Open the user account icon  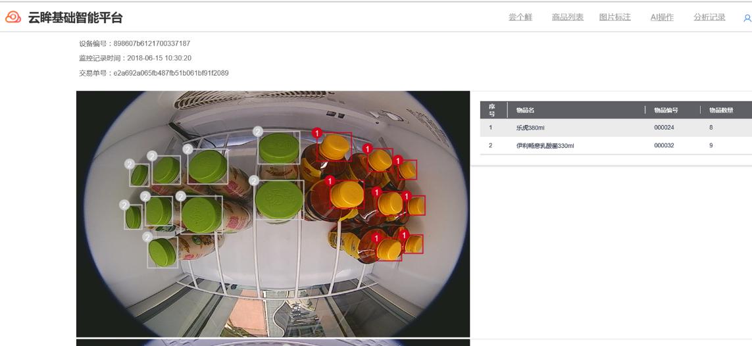tap(747, 18)
